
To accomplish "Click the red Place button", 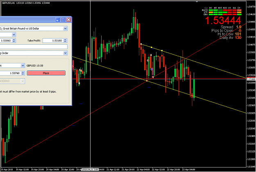I will [46, 73].
